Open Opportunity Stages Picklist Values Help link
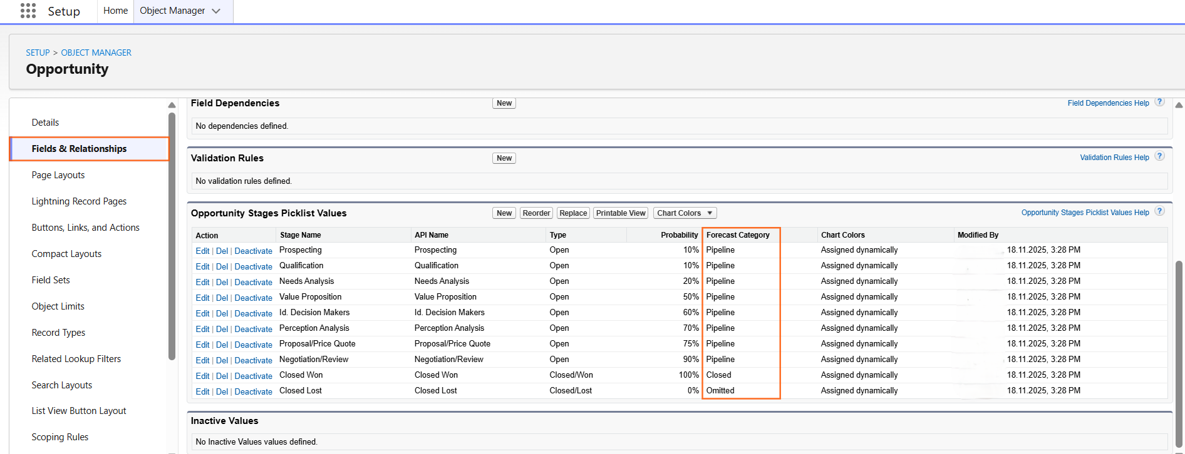Screen dimensions: 1185x454 (1085, 213)
